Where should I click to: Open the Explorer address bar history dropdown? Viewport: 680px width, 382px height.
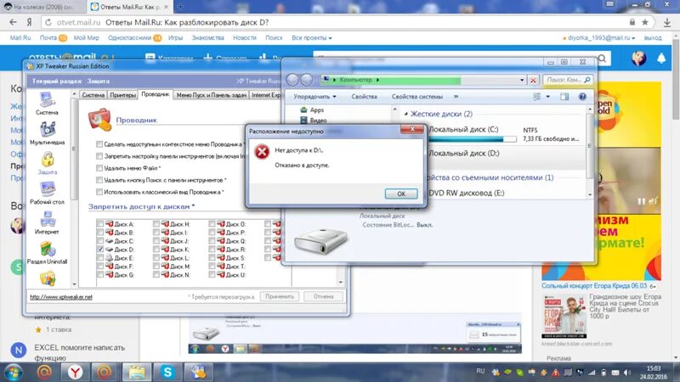tap(522, 80)
